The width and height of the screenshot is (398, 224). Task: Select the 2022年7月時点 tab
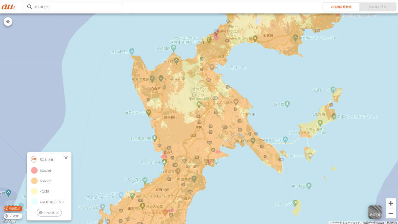pyautogui.click(x=341, y=7)
